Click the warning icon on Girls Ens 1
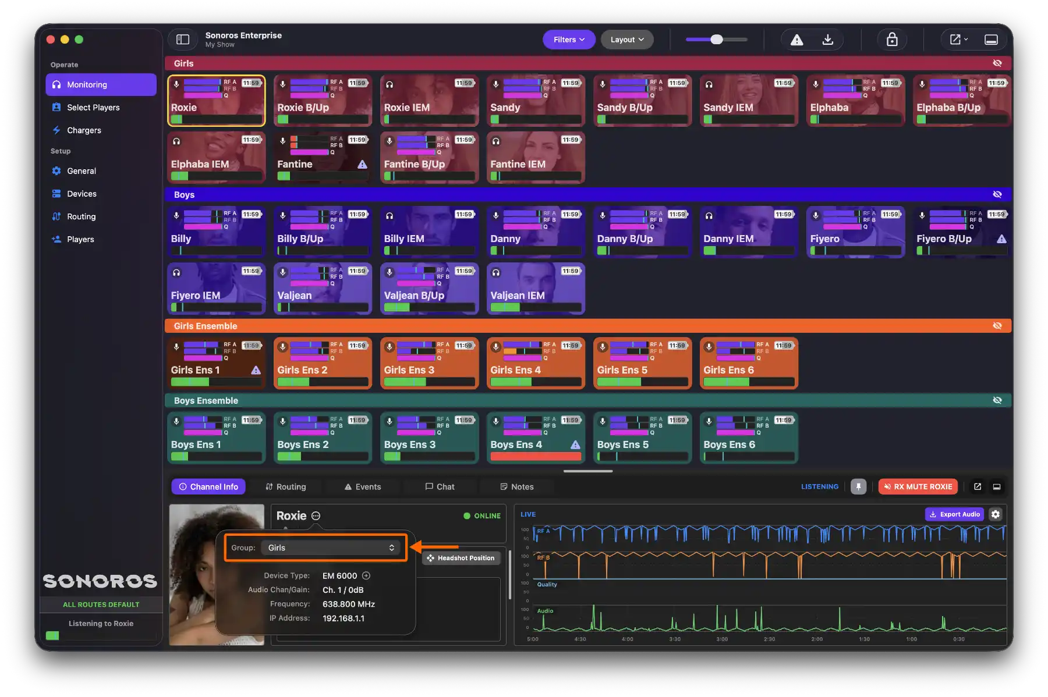 (x=256, y=370)
